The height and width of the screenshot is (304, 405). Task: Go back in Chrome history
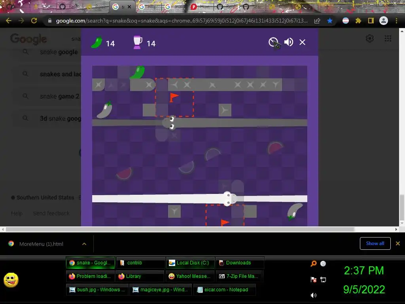(x=9, y=21)
